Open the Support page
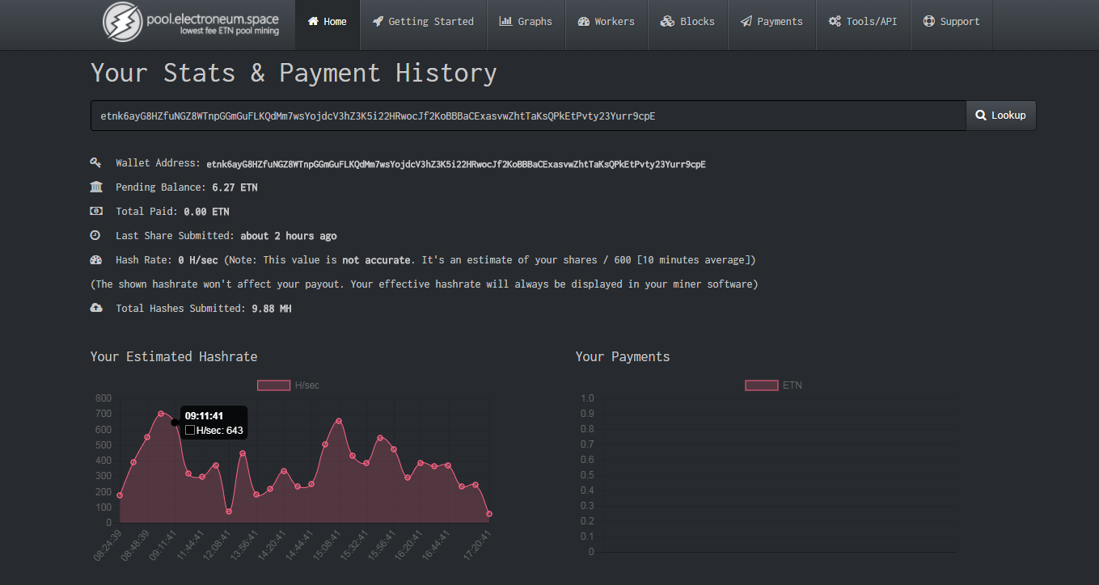Viewport: 1099px width, 585px height. [x=951, y=22]
